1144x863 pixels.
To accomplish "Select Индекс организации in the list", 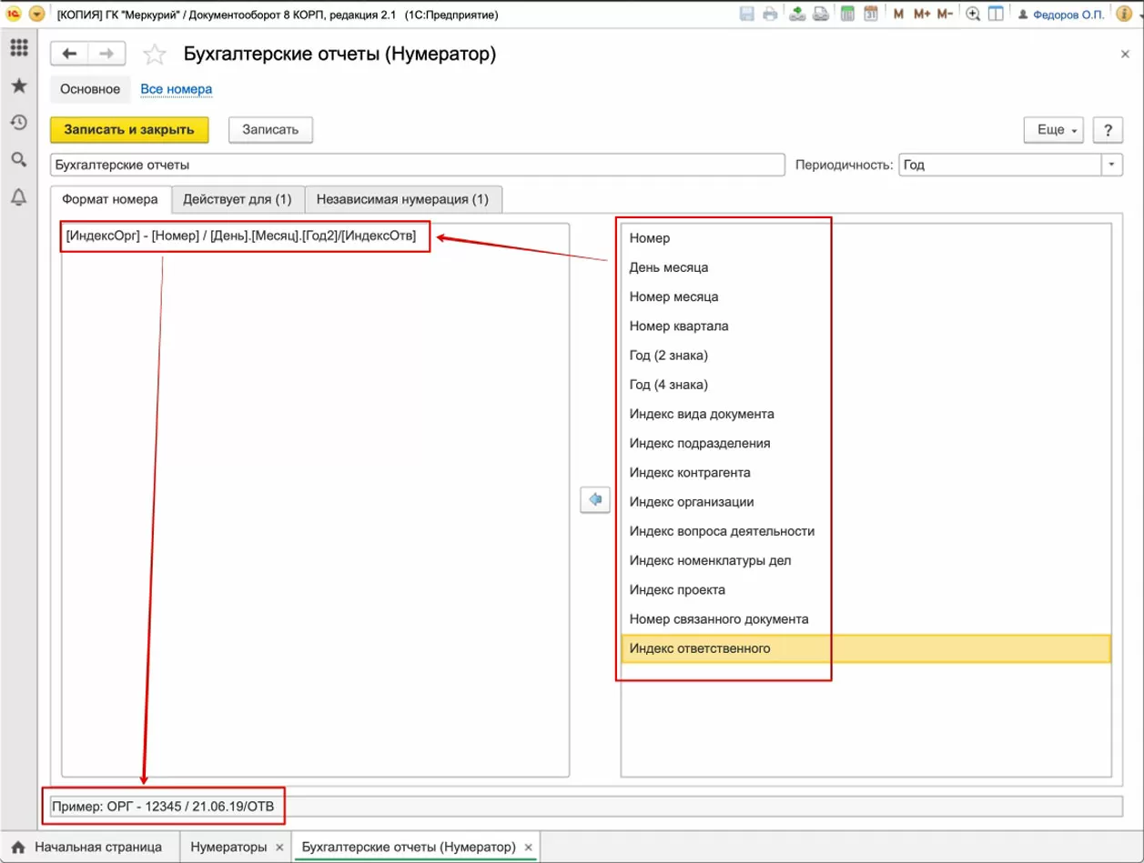I will point(692,502).
